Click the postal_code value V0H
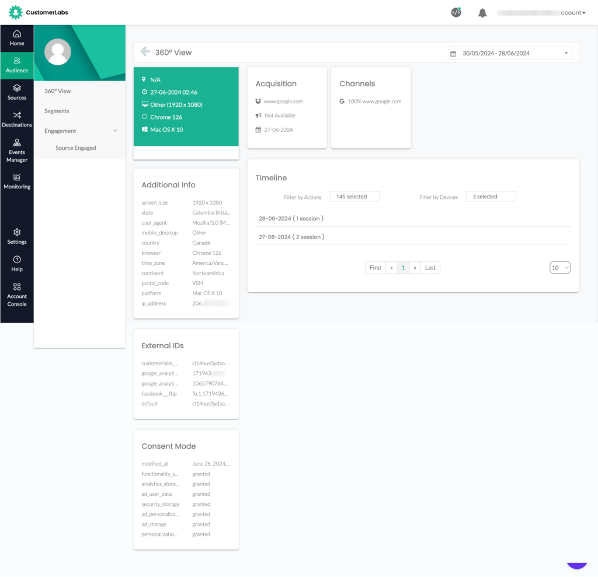 point(197,283)
